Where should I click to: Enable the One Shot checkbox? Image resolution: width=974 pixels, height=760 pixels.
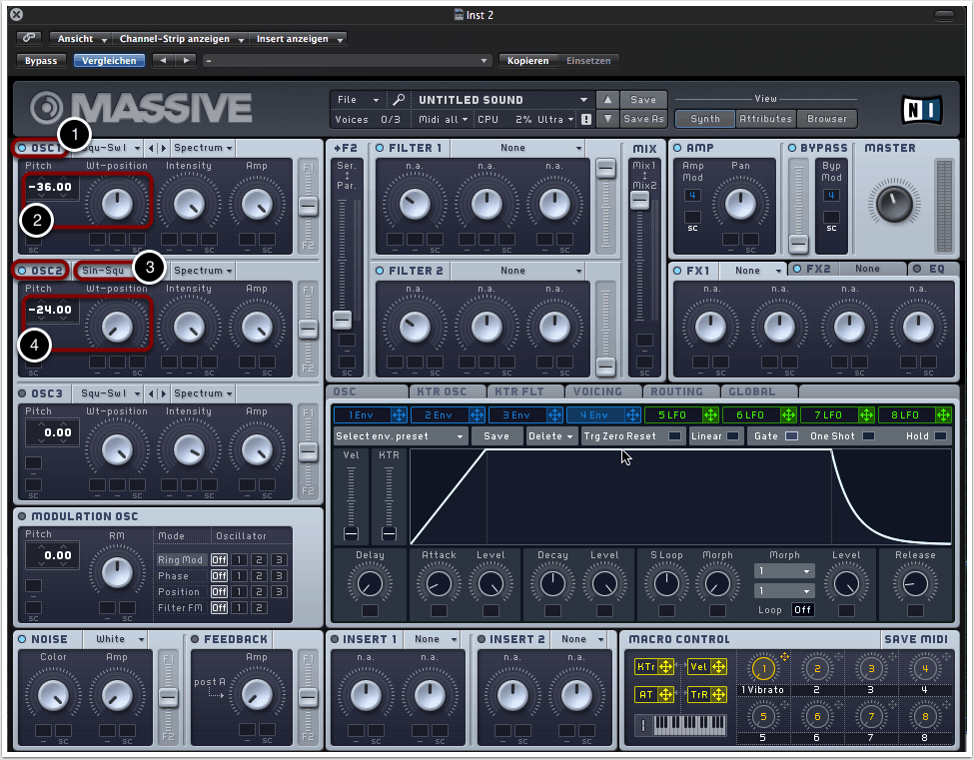(x=868, y=436)
